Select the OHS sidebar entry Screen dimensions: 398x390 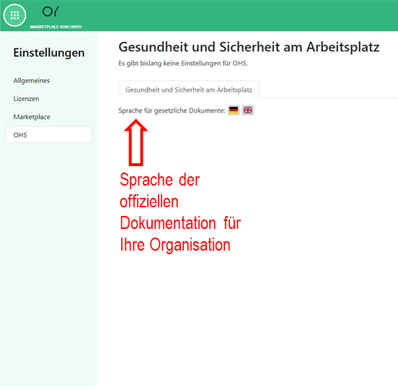(49, 135)
